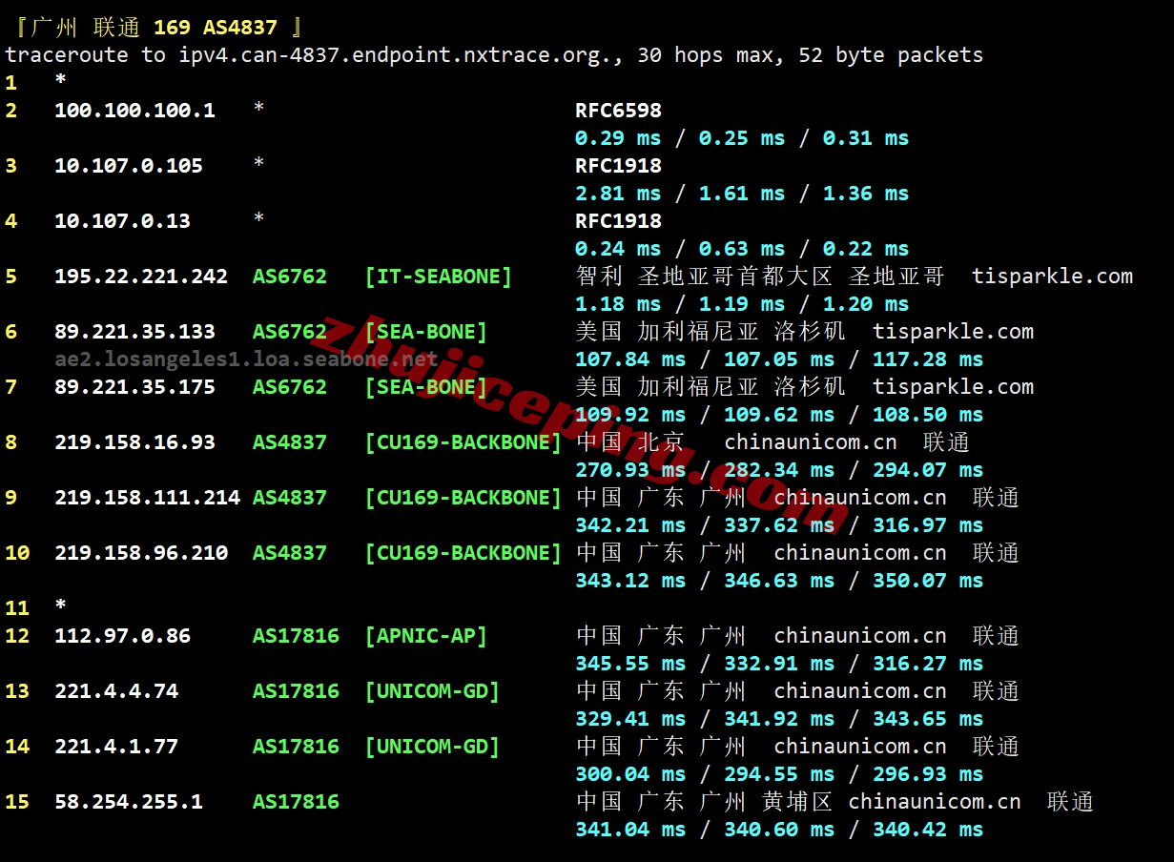1174x862 pixels.
Task: Select hostname ipv4.can-4837.endpoint.nxtrace.org in traceroute line
Action: (x=395, y=55)
